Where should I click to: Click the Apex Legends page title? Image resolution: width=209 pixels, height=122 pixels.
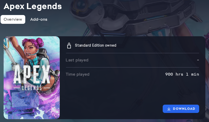(33, 6)
